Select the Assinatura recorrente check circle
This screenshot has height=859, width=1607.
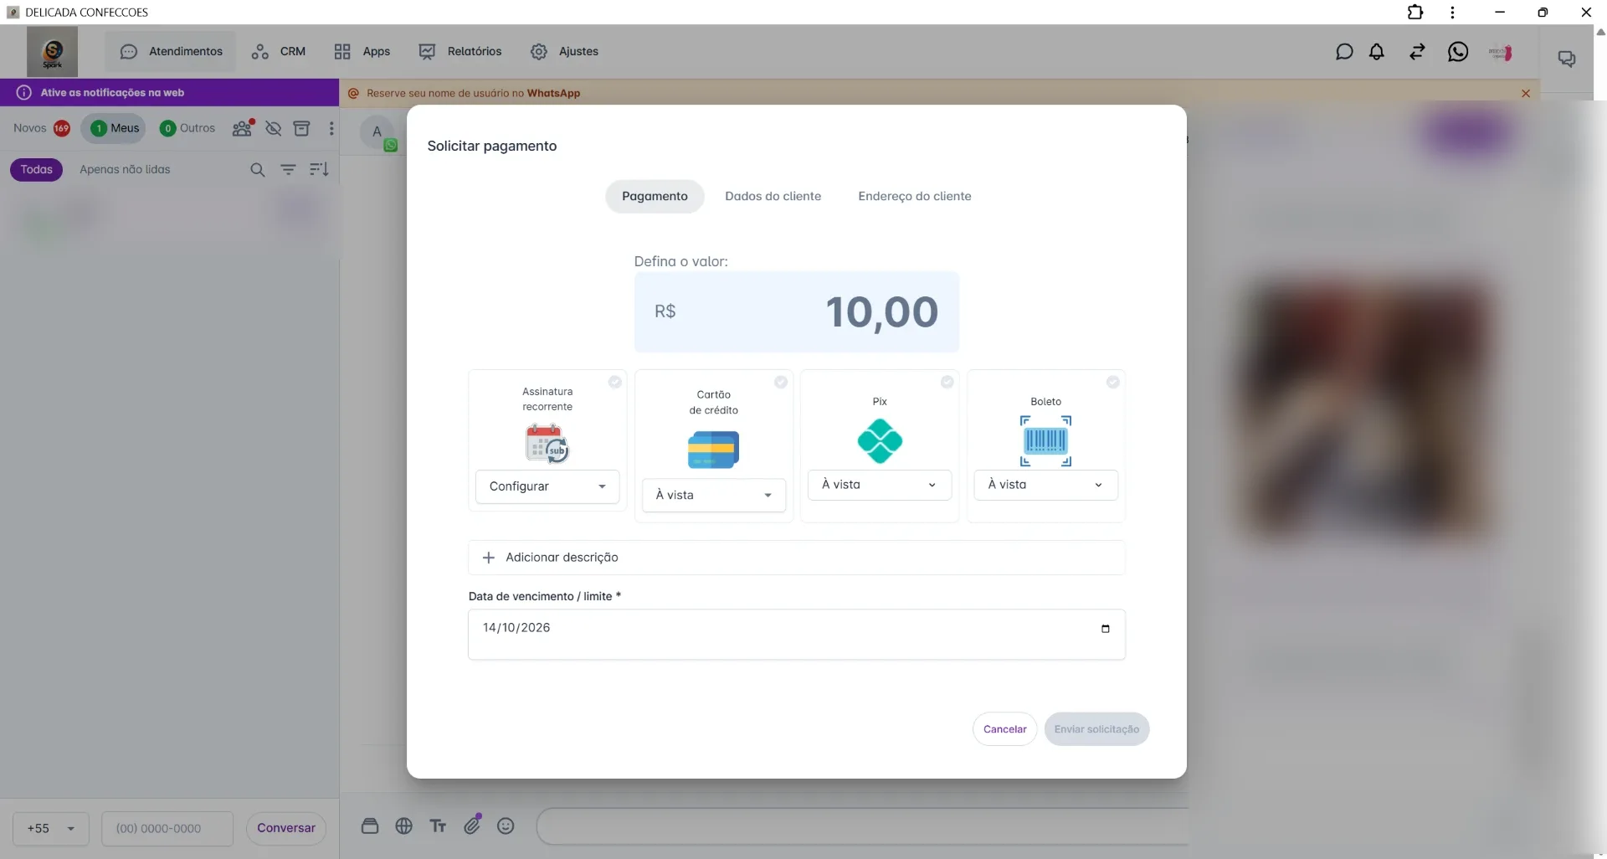615,382
